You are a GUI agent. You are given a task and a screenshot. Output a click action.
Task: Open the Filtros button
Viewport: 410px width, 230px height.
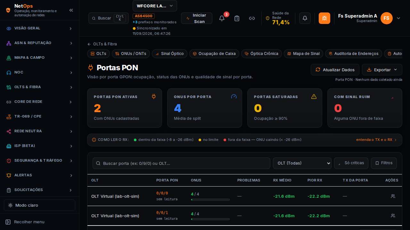click(x=384, y=163)
